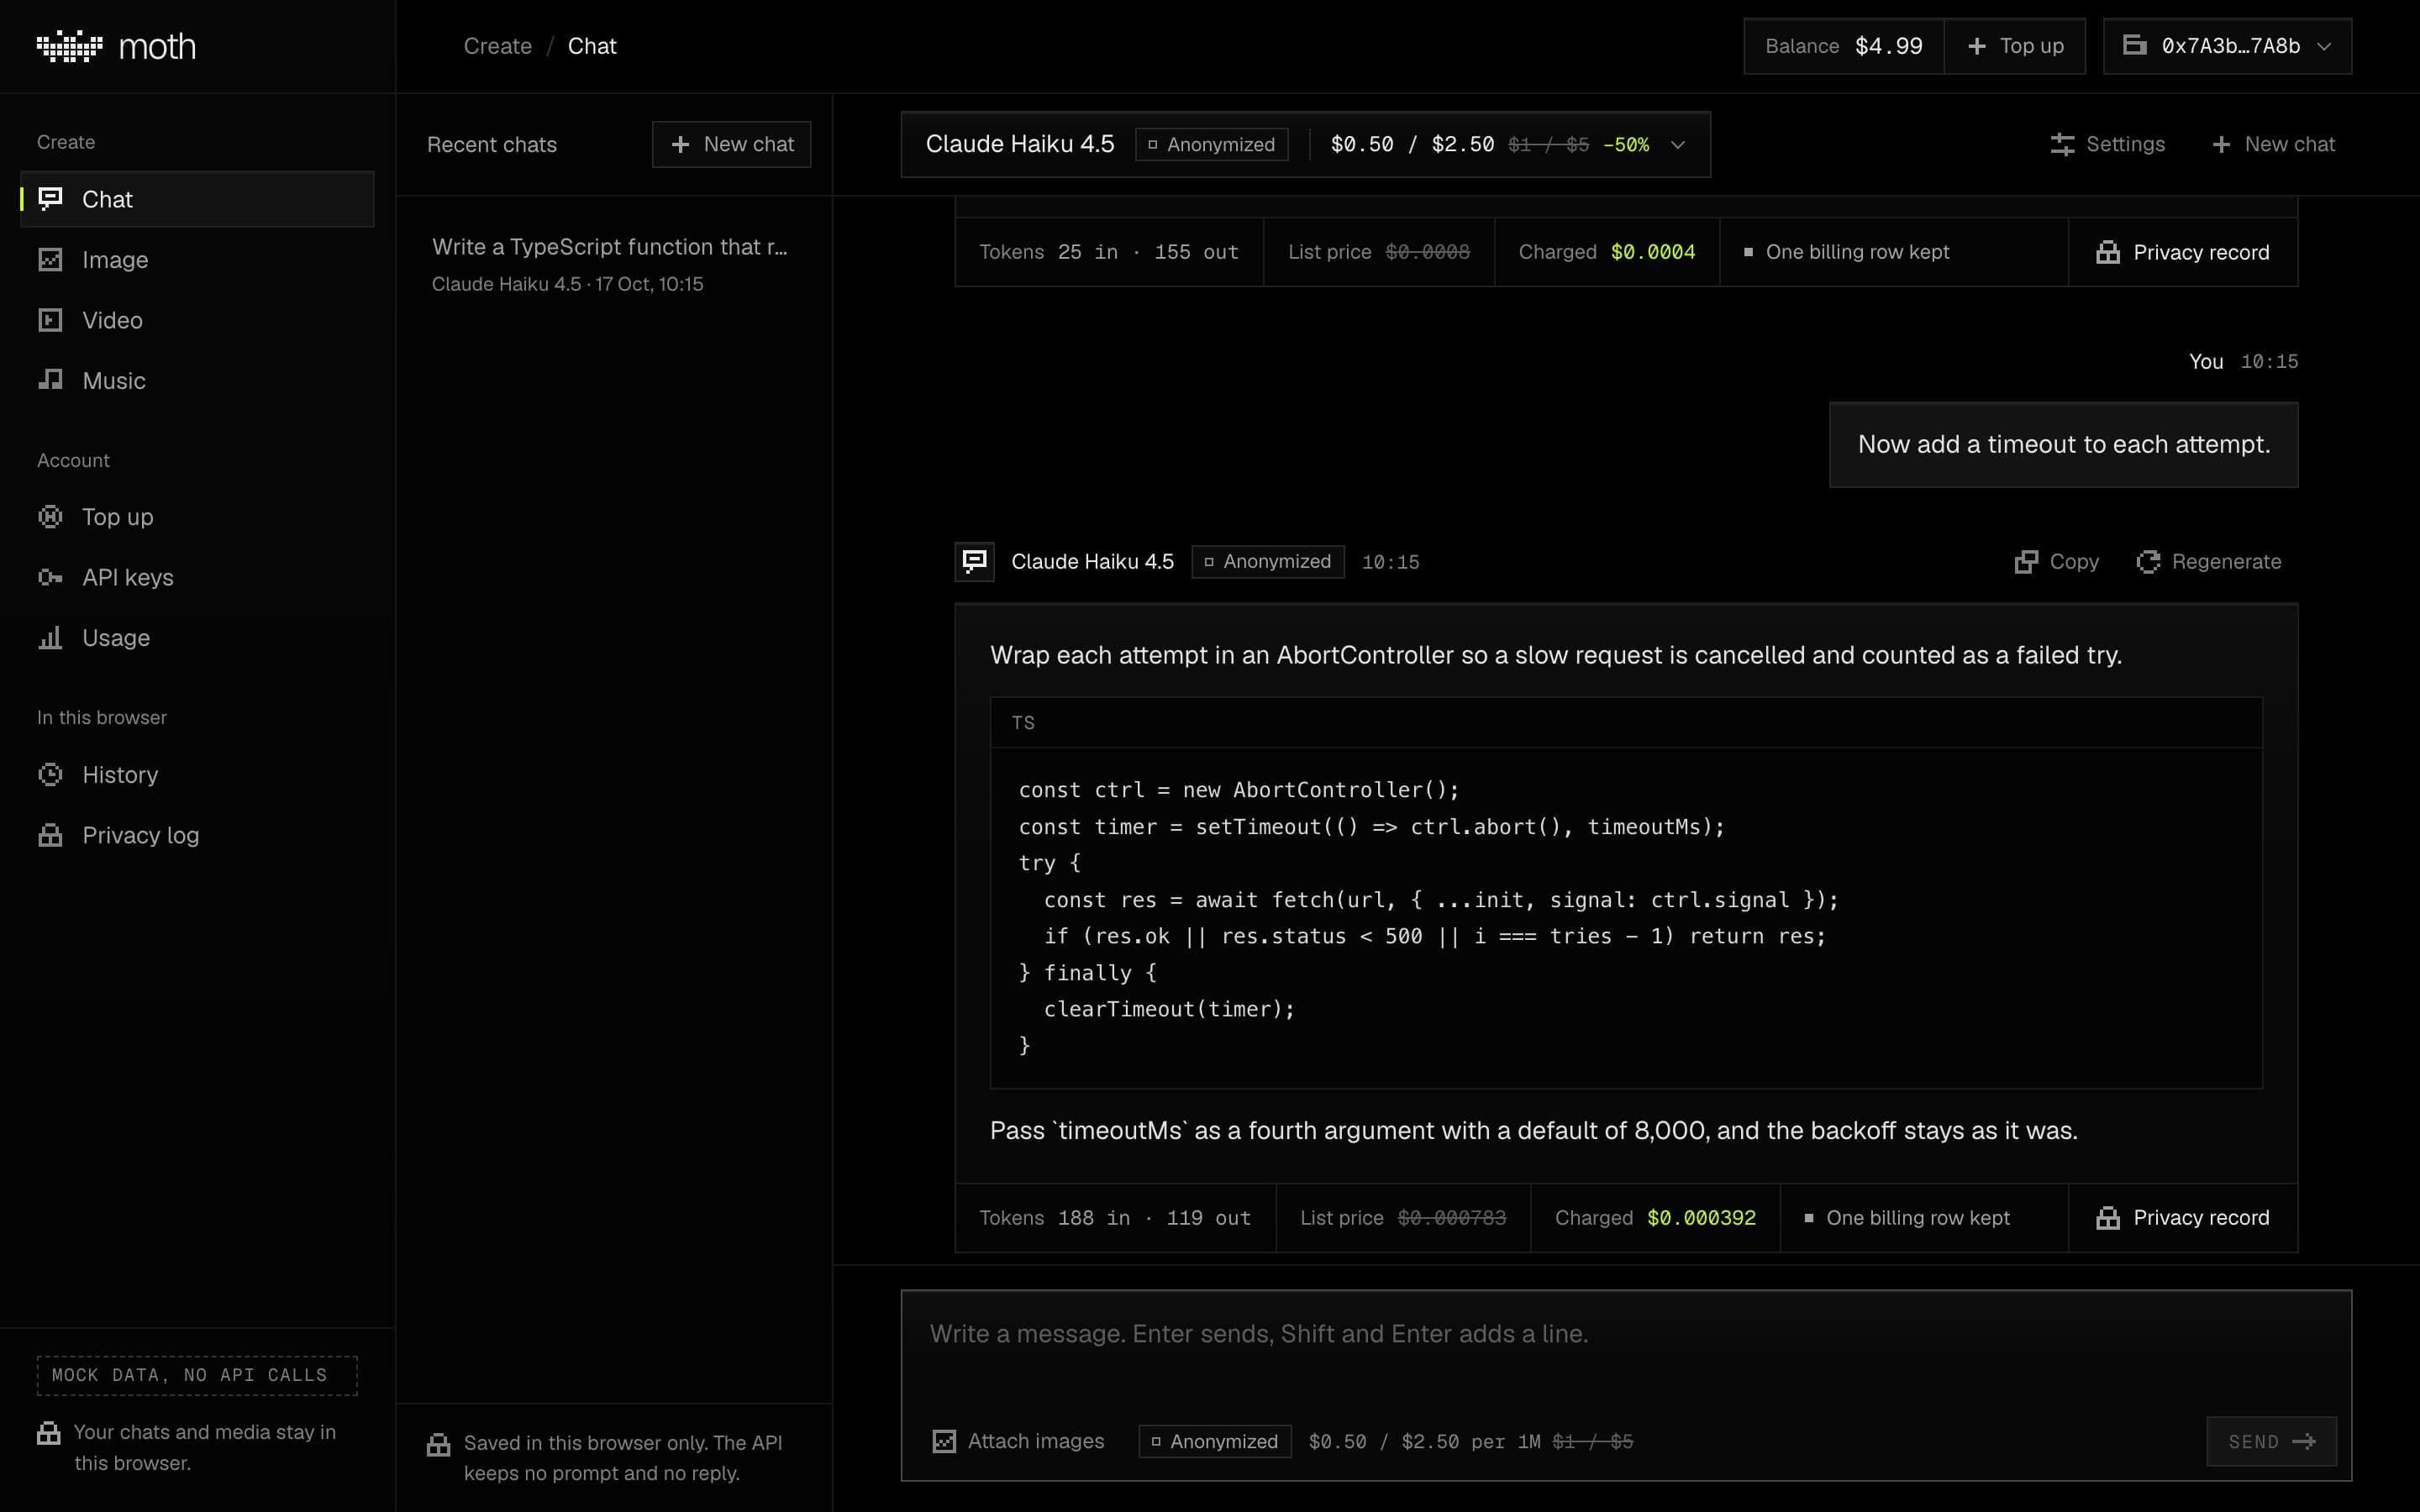Click the Regenerate circular arrow icon
The image size is (2420, 1512).
pos(2148,562)
